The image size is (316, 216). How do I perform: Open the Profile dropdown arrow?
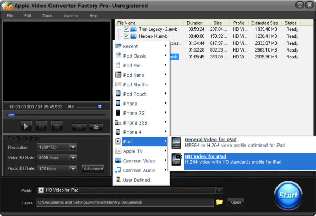[x=219, y=190]
